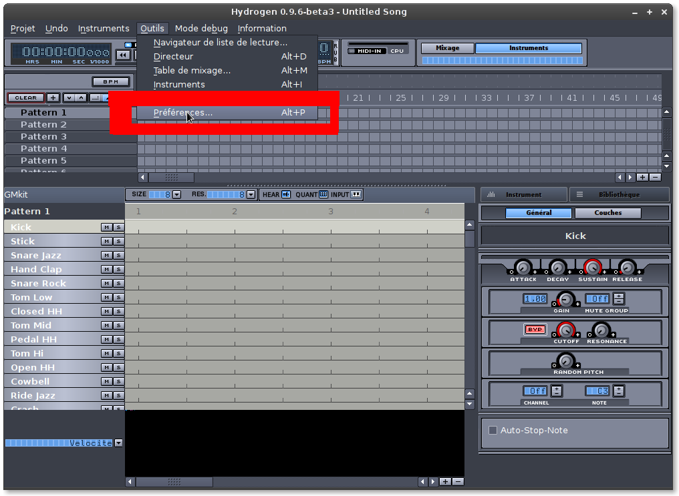Zoom out pattern editor with minus
The width and height of the screenshot is (679, 496).
pyautogui.click(x=458, y=482)
